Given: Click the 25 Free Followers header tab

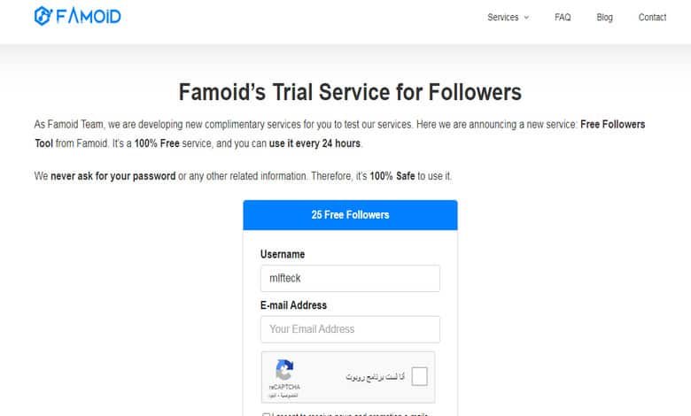Looking at the screenshot, I should click(x=350, y=215).
